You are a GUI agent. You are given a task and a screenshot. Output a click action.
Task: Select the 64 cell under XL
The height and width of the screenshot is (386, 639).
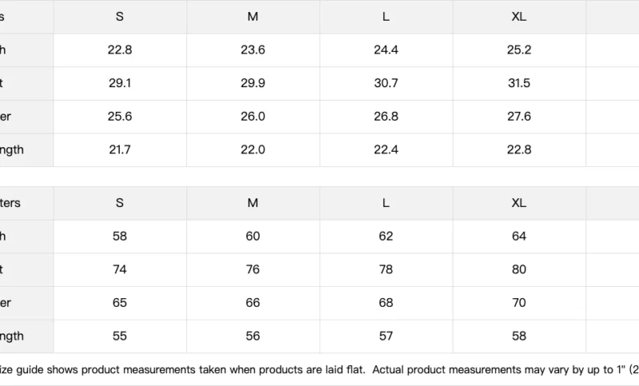tap(518, 237)
